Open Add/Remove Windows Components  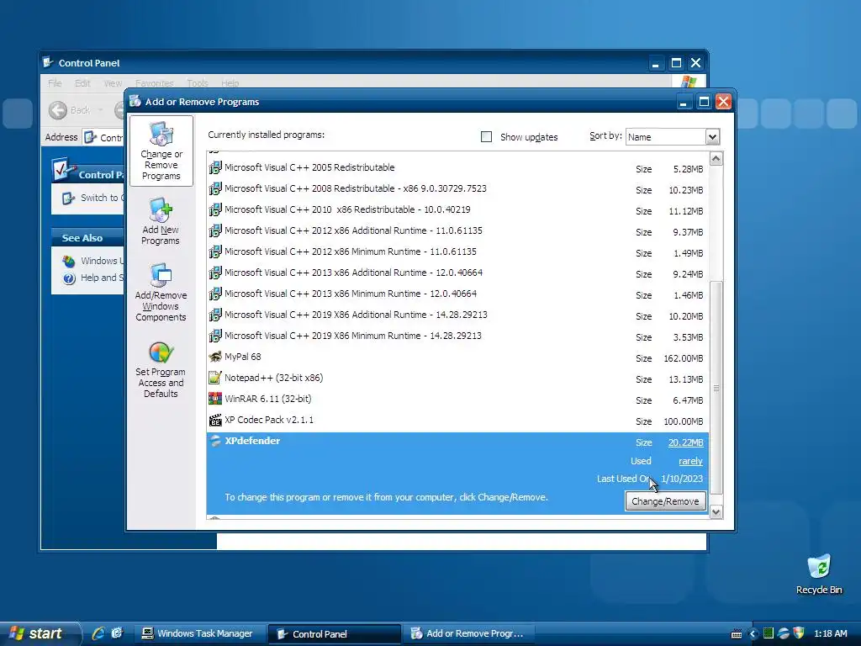[x=161, y=292]
